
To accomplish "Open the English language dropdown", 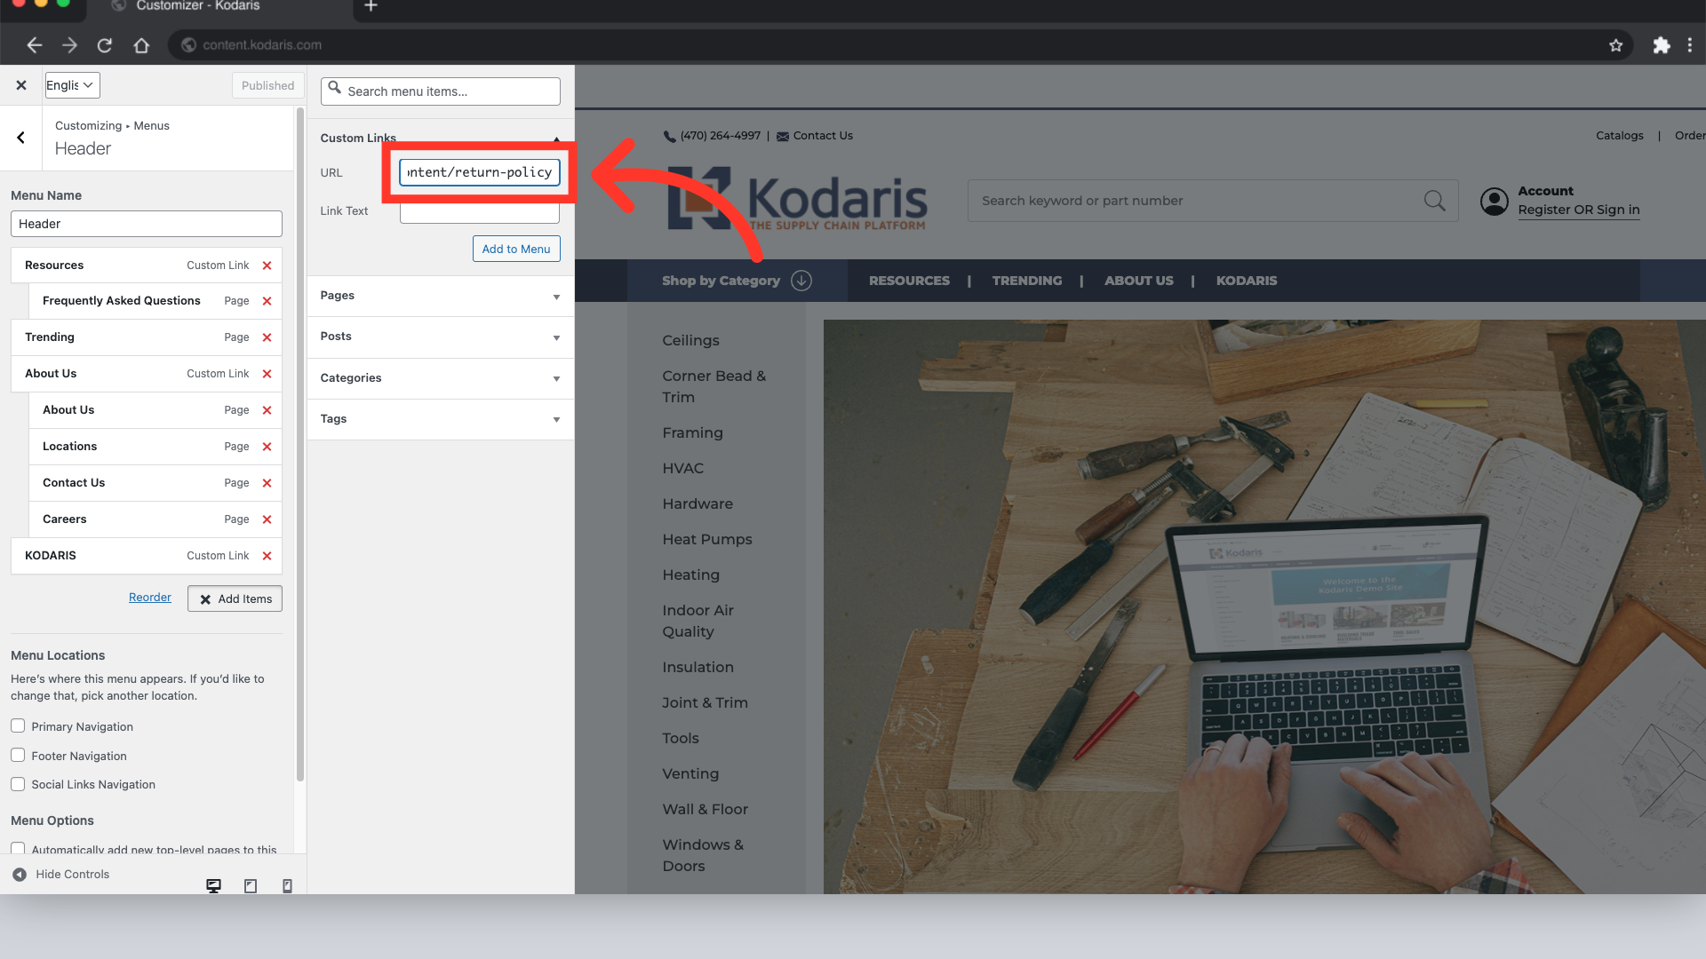I will click(x=72, y=85).
